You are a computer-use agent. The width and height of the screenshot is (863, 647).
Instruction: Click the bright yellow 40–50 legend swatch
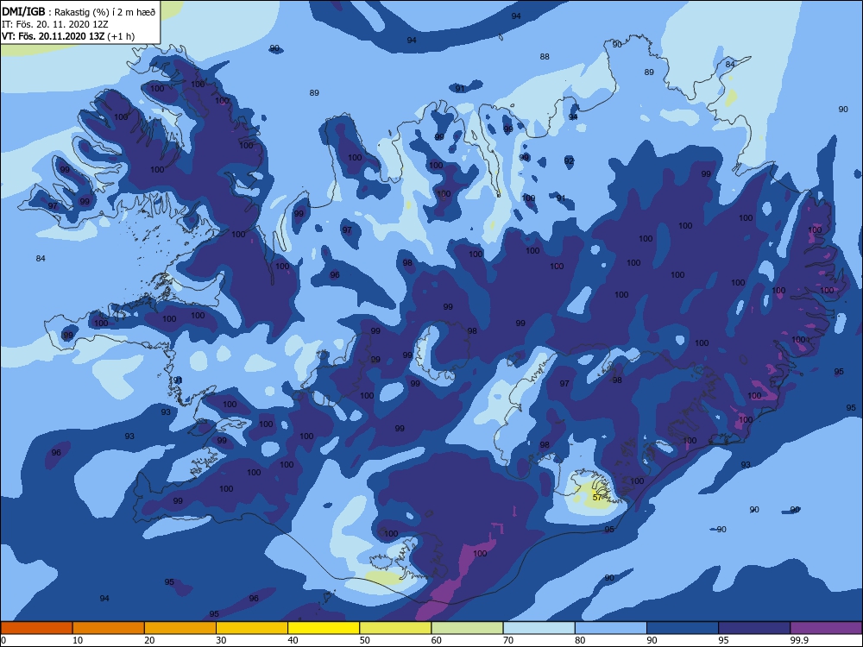pos(324,628)
